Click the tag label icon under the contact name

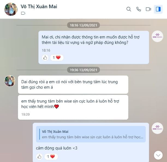23,13
